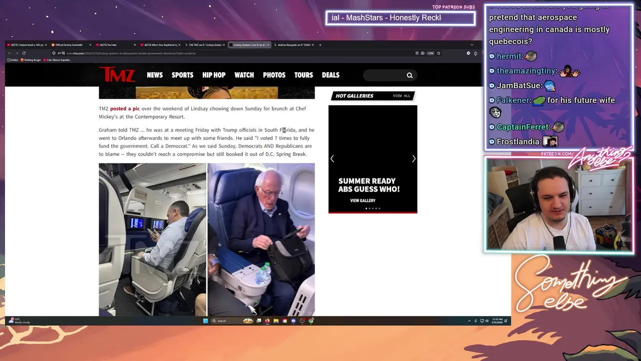
Task: Open weather widget Mostly cloudy
Action: [20, 321]
